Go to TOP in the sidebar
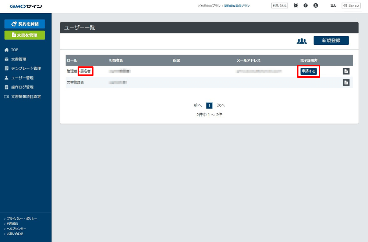 tap(15, 50)
